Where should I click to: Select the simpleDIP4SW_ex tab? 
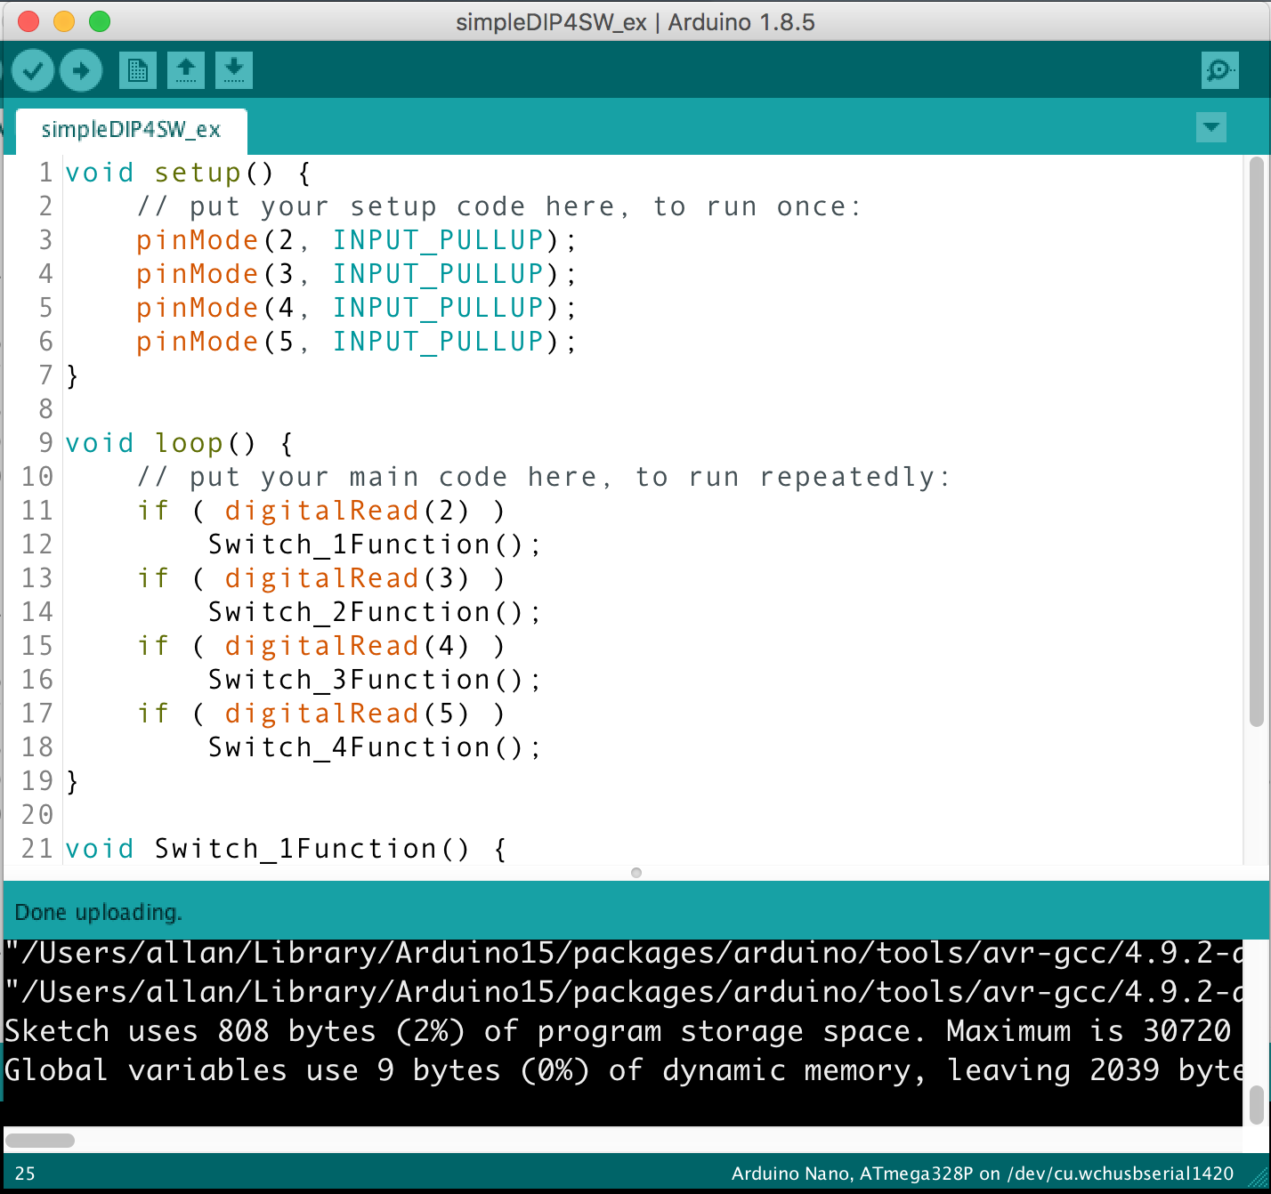pyautogui.click(x=131, y=130)
